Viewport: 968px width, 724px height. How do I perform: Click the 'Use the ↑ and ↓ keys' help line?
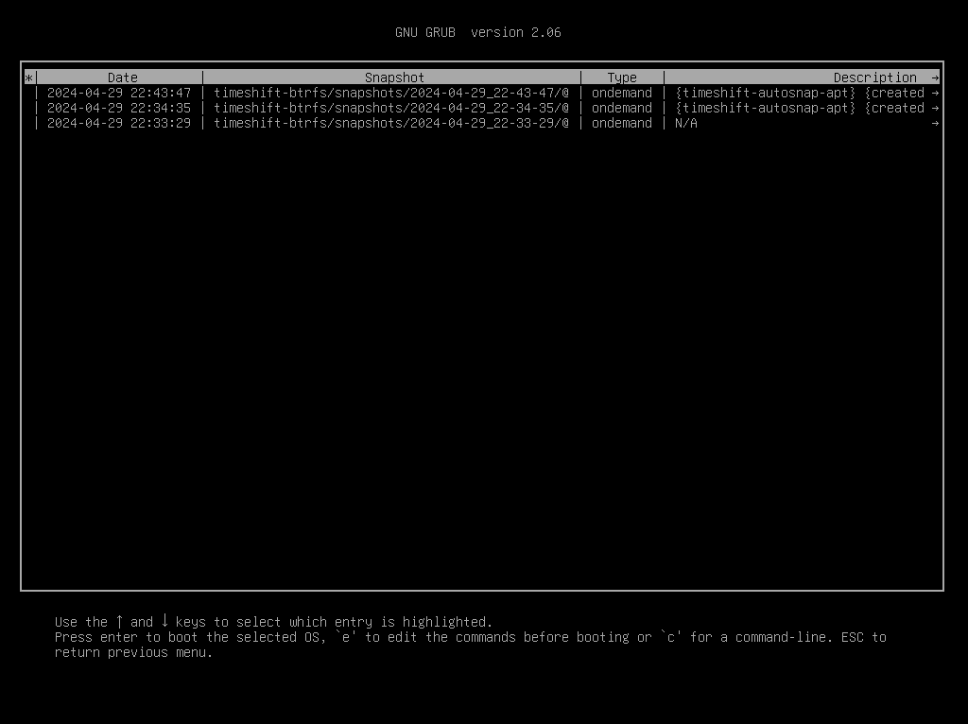[x=273, y=622]
